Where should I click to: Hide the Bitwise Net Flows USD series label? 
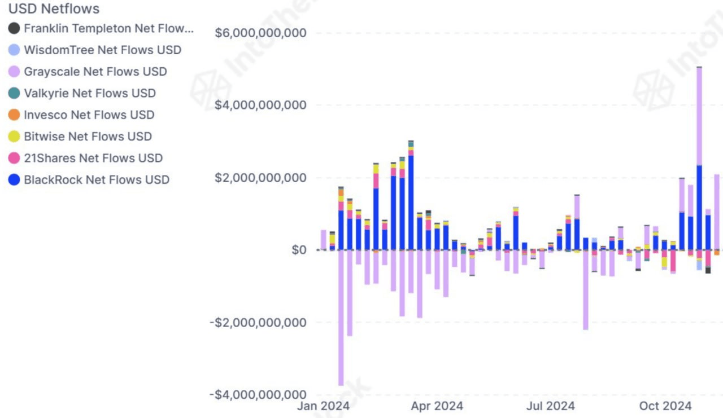tap(88, 137)
